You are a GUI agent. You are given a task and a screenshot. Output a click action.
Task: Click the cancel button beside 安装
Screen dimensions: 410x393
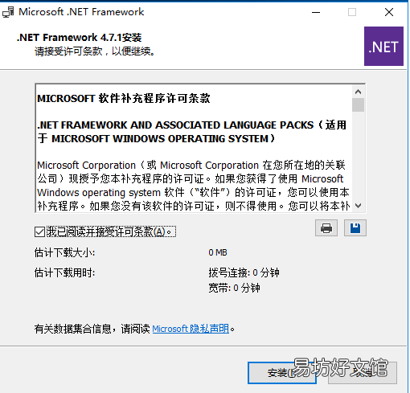pyautogui.click(x=363, y=373)
